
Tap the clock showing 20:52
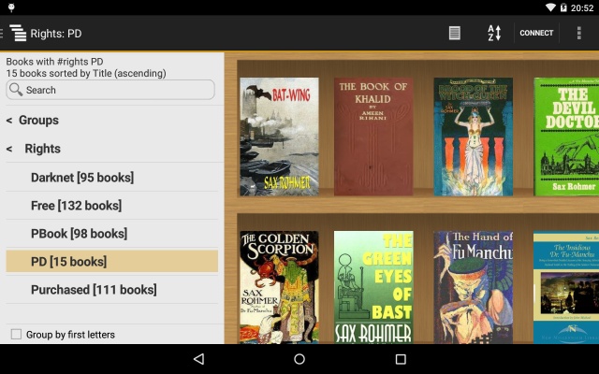(x=582, y=8)
